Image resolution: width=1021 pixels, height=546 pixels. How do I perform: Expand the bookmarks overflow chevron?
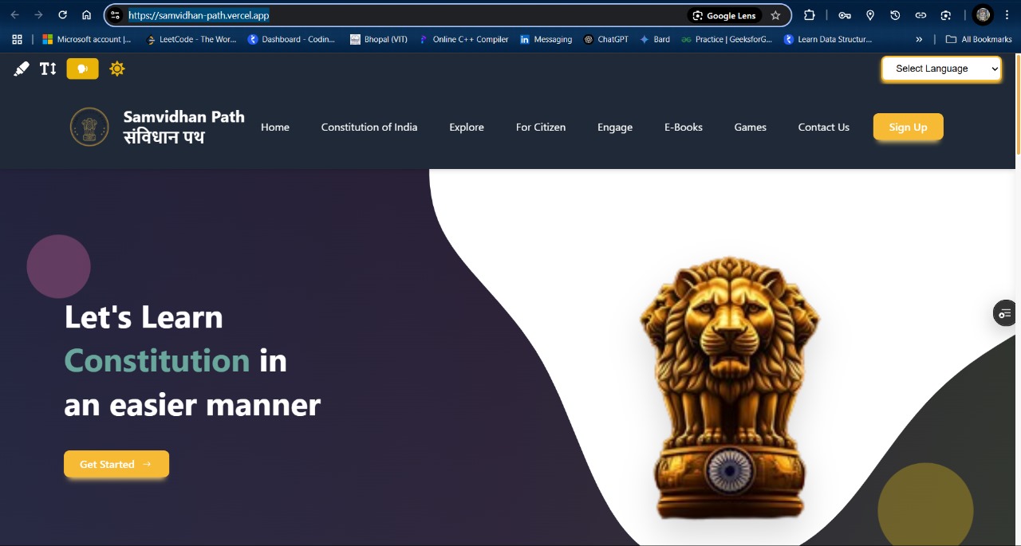pyautogui.click(x=919, y=39)
